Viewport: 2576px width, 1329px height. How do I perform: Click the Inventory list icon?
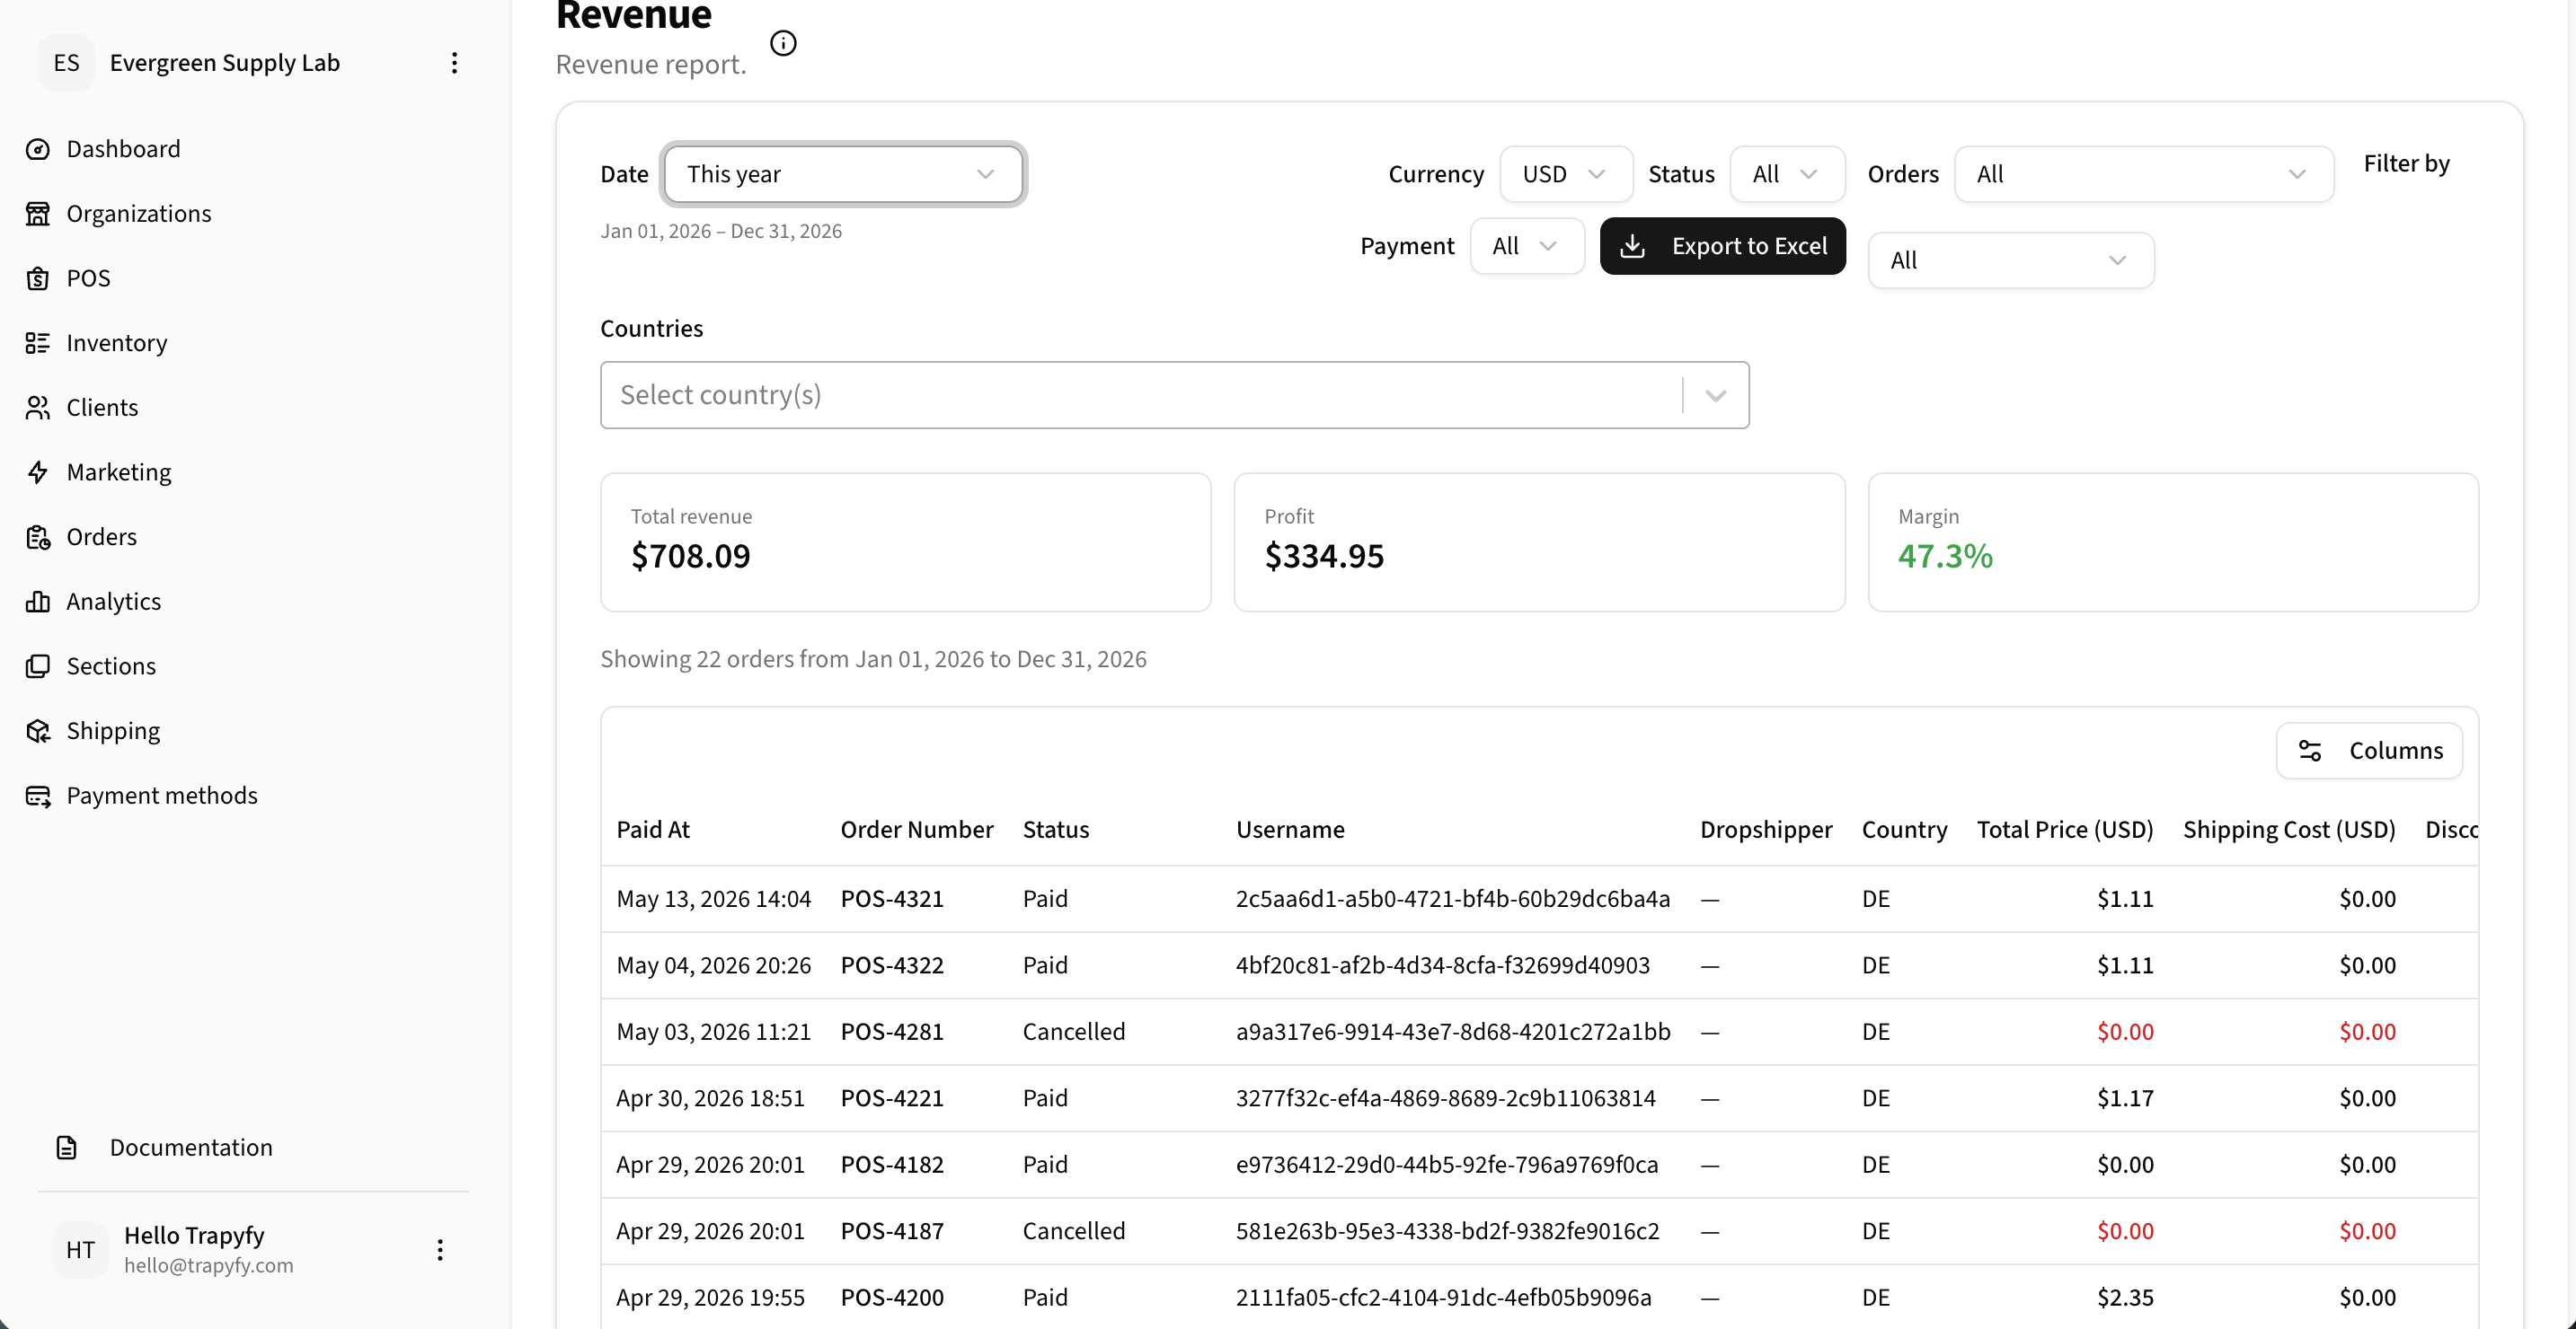tap(38, 344)
